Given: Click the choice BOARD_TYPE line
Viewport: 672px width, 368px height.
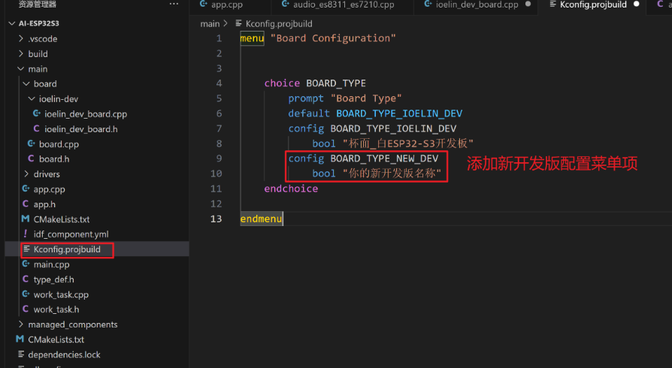Looking at the screenshot, I should (x=315, y=83).
